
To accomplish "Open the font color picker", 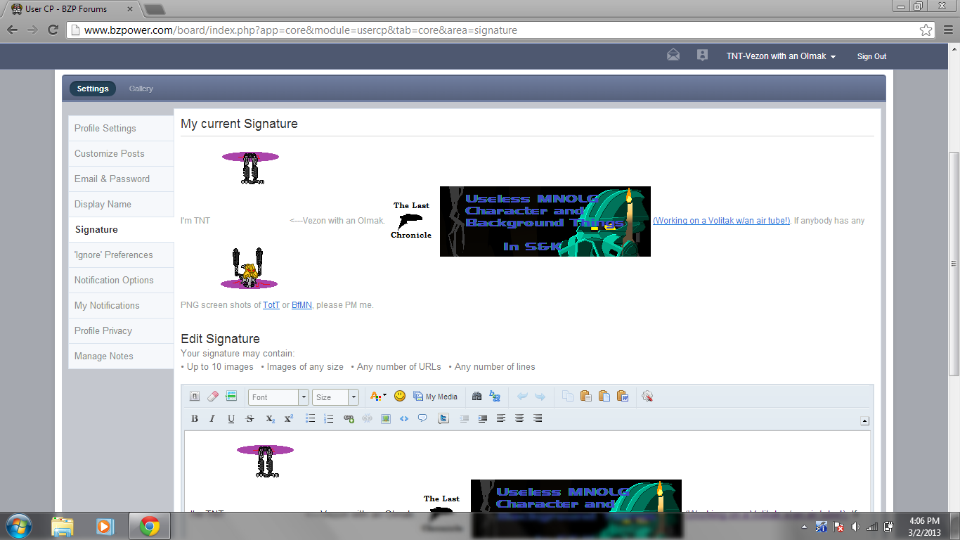I will 376,396.
